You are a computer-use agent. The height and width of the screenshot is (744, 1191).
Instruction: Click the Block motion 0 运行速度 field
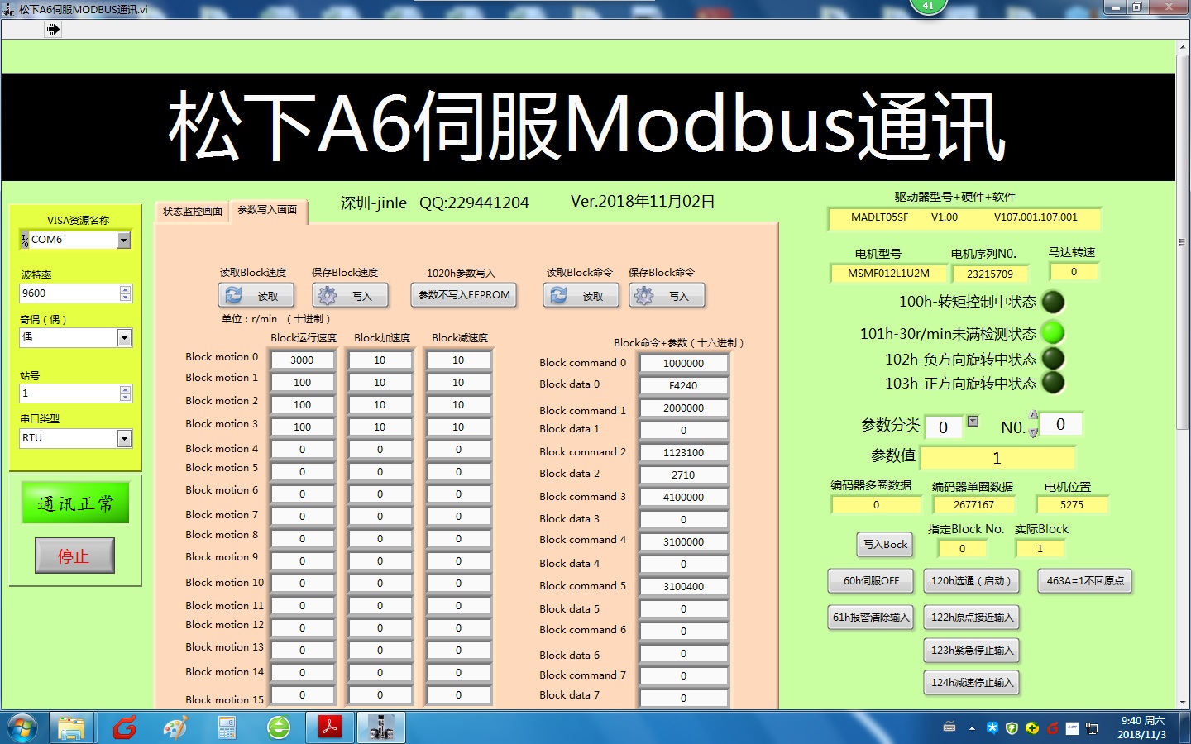[302, 360]
